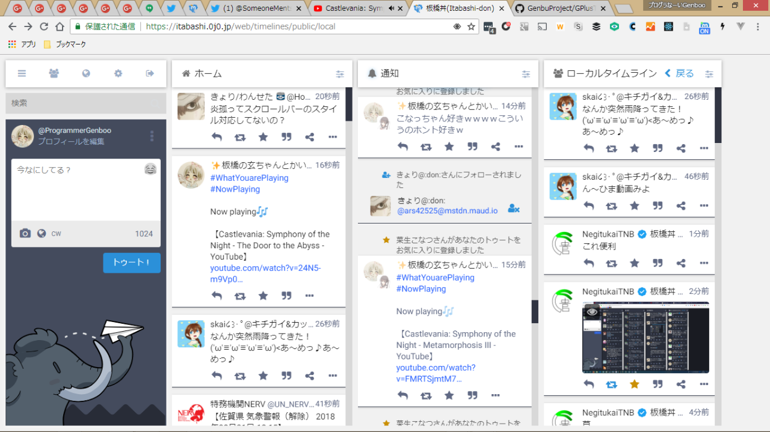
Task: Quote skai's ひま動画みよ toot
Action: coord(658,205)
